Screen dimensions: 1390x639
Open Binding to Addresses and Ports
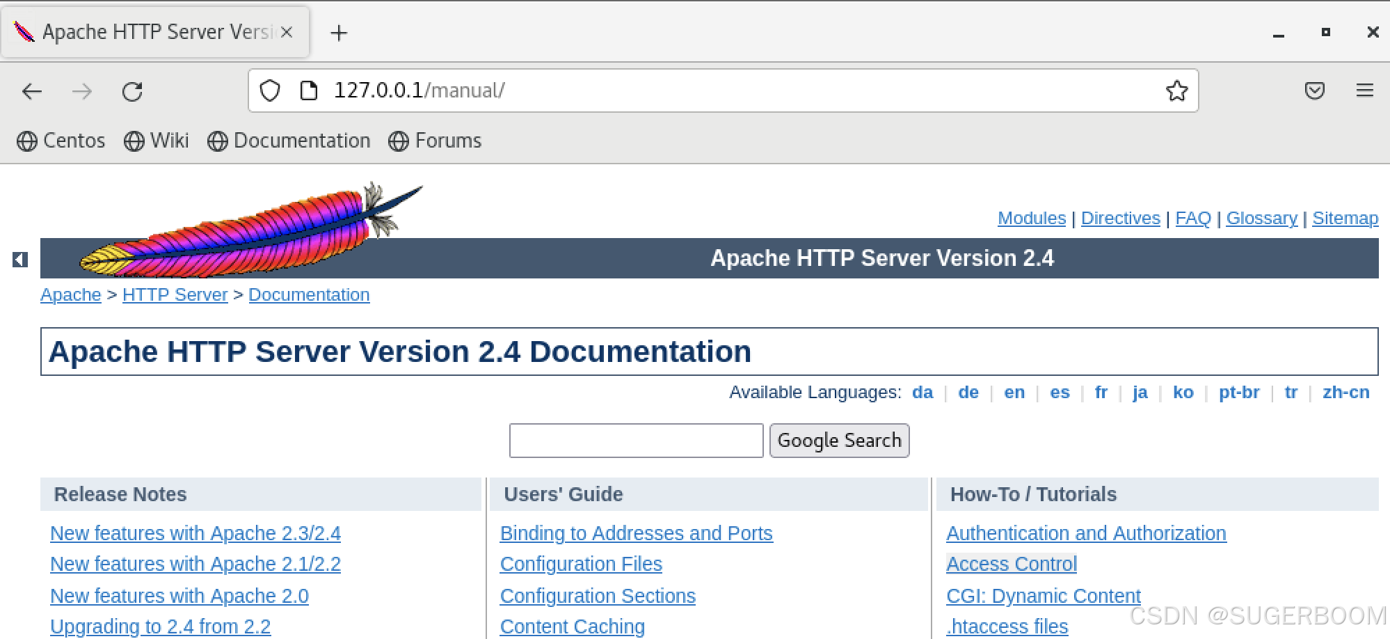pos(637,534)
